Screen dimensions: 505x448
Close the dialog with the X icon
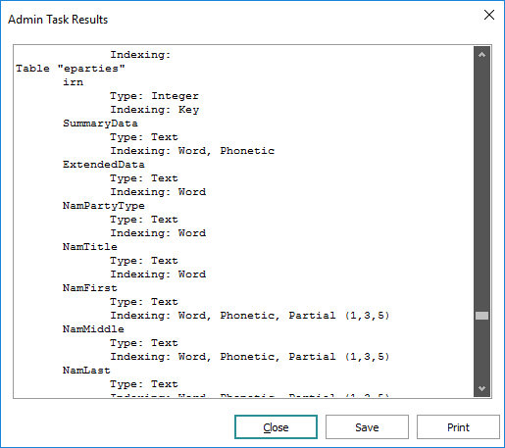pos(489,15)
